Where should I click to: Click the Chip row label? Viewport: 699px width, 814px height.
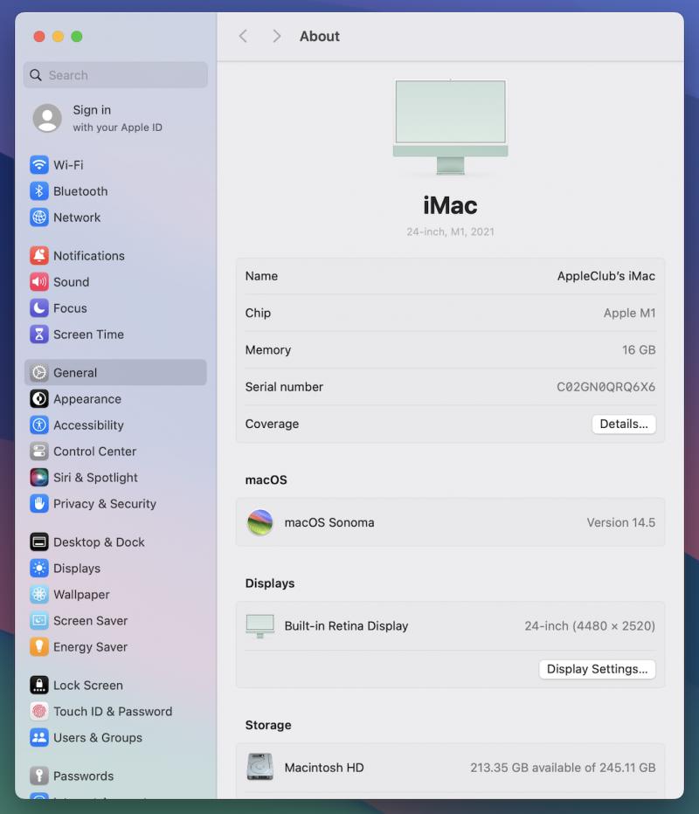(x=258, y=313)
